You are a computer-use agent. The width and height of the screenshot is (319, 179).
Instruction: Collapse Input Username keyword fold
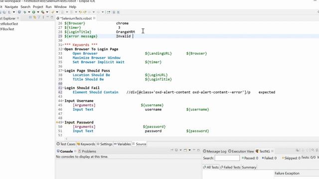[x=63, y=101]
